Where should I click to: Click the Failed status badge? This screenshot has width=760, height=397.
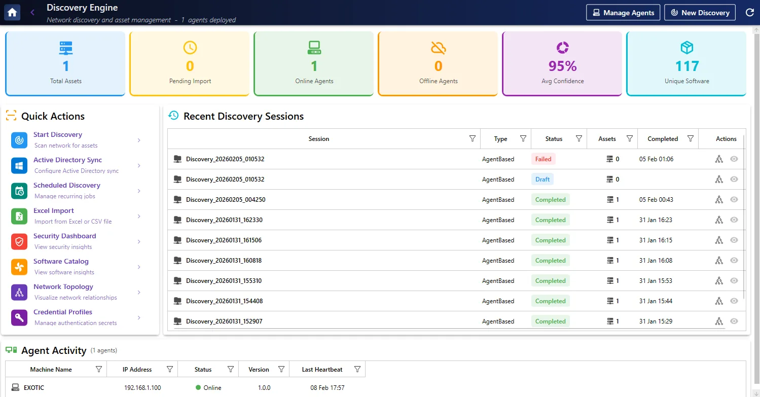pos(544,159)
